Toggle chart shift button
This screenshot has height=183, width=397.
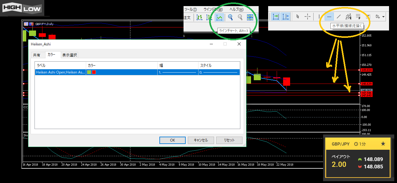click(x=286, y=17)
